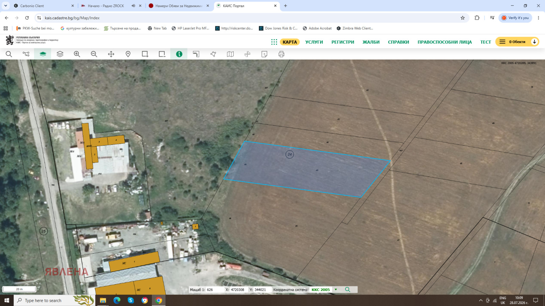Open the Chrome three-dot menu
This screenshot has width=545, height=306.
pos(539,18)
